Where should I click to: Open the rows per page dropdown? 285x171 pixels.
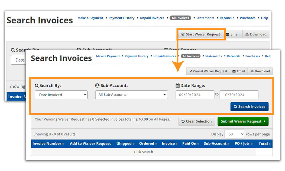point(235,134)
